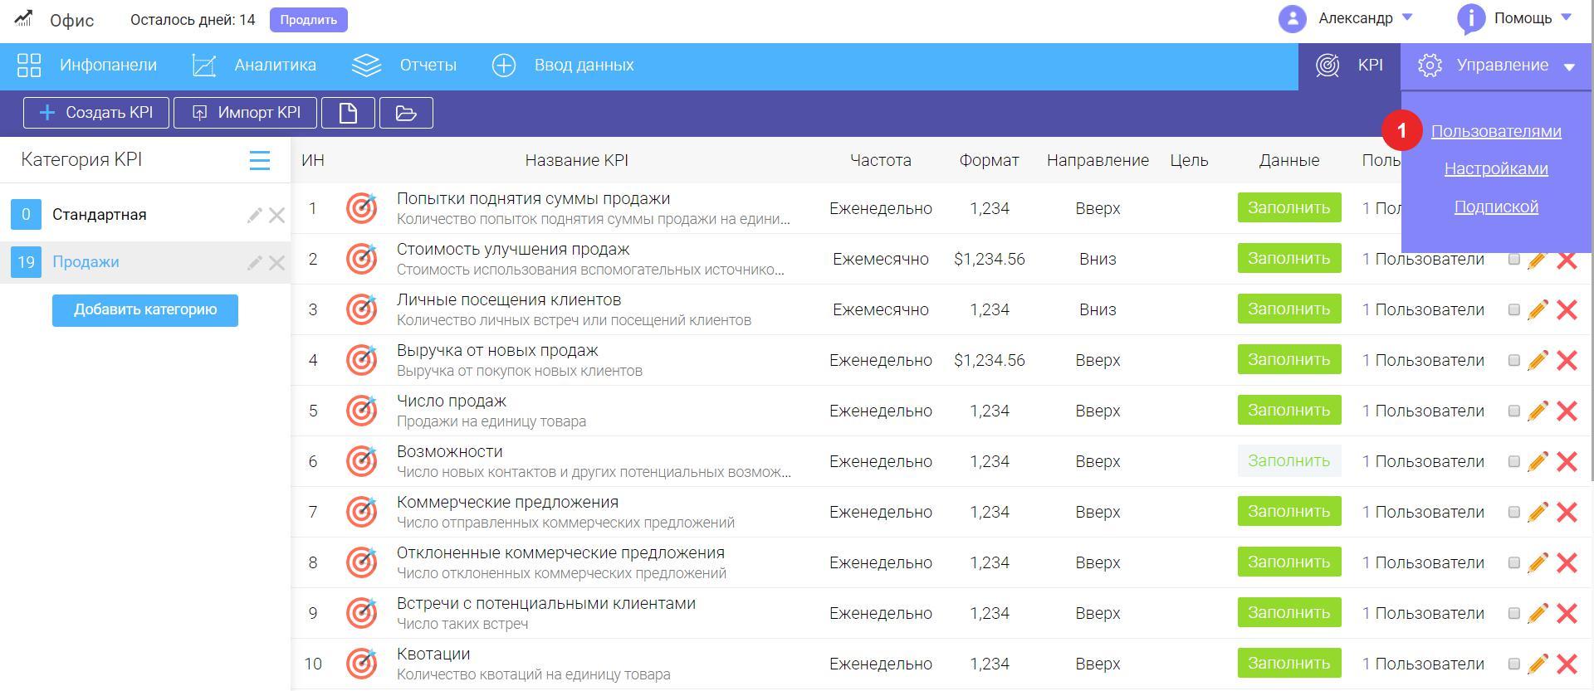Click the Управление gear icon
Image resolution: width=1594 pixels, height=691 pixels.
click(x=1430, y=66)
